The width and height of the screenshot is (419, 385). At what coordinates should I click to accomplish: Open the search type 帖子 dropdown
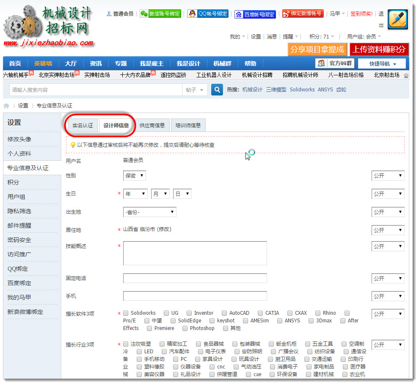194,90
